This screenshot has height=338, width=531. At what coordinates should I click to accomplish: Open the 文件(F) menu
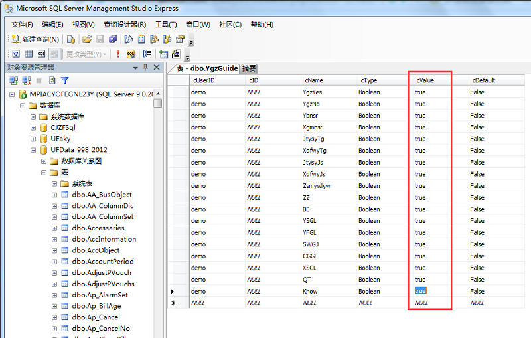[x=22, y=25]
